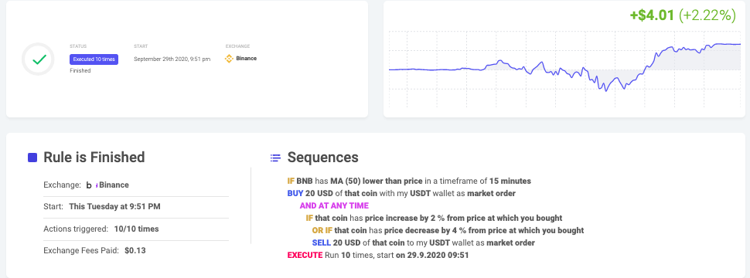This screenshot has height=278, width=750.
Task: Click the EXECUTE Run 10 times line
Action: [378, 256]
